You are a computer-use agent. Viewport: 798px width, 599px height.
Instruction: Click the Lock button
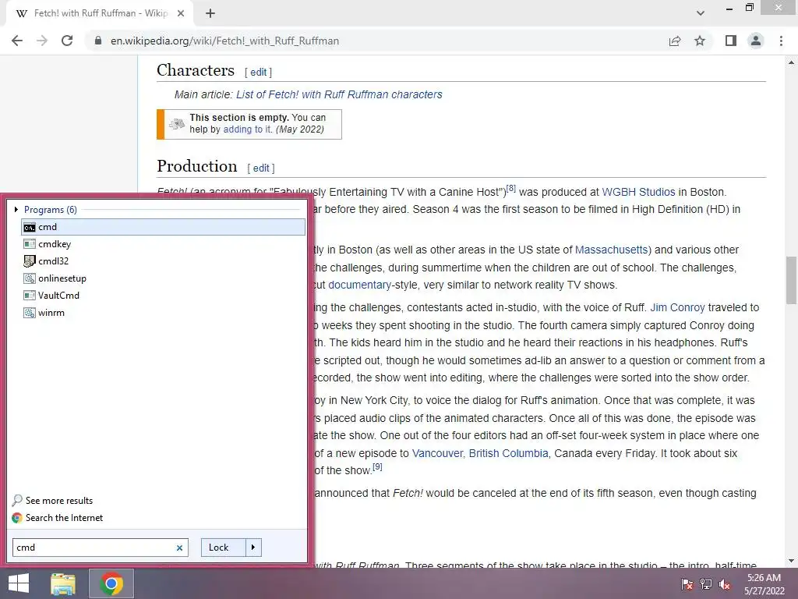point(223,548)
